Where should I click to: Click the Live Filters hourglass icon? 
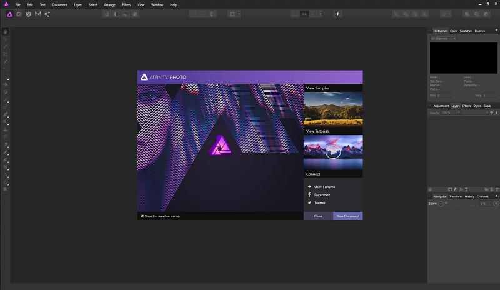[466, 189]
